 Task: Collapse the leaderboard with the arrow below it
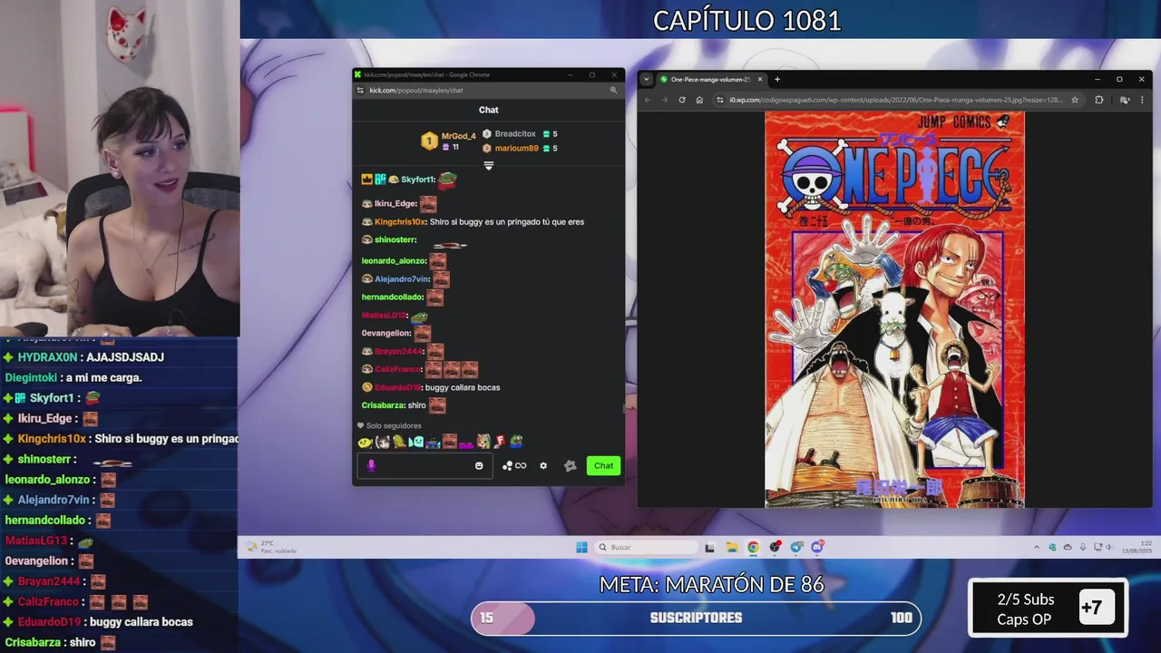click(x=488, y=165)
